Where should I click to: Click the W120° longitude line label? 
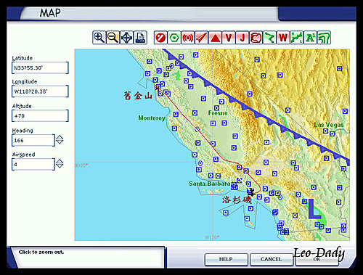(x=212, y=237)
